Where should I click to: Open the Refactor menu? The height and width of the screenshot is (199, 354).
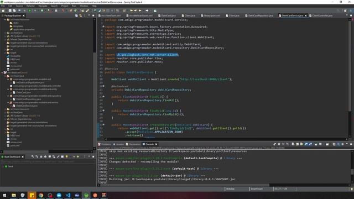point(30,6)
